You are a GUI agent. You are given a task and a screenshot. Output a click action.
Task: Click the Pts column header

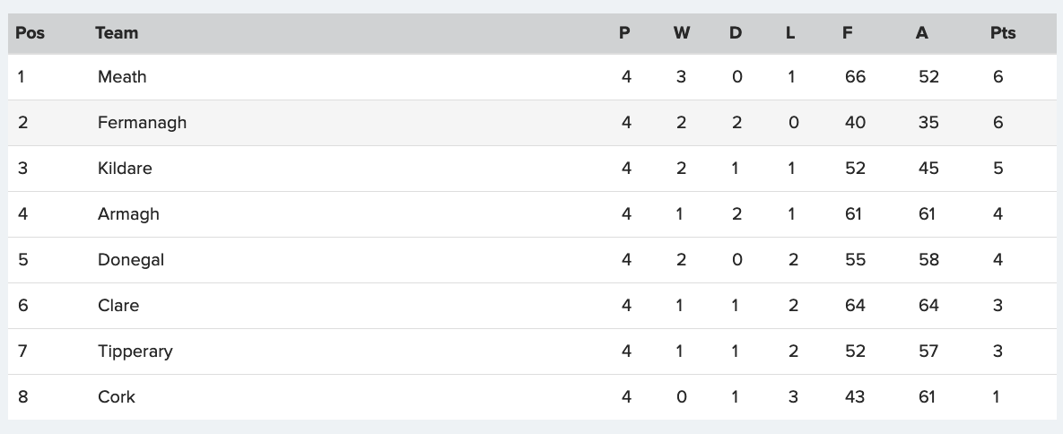coord(1003,33)
